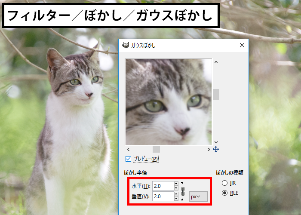Image resolution: width=301 pixels, height=215 pixels.
Task: Toggle the プレビュー(P) checkbox
Action: pyautogui.click(x=128, y=159)
